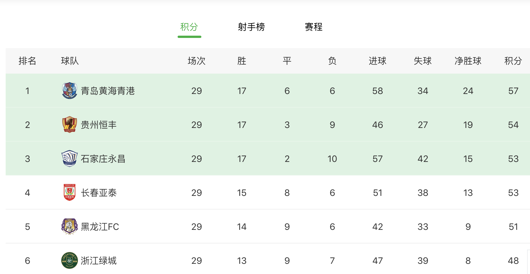This screenshot has height=274, width=530.
Task: Click the 进球 column header
Action: [x=377, y=61]
